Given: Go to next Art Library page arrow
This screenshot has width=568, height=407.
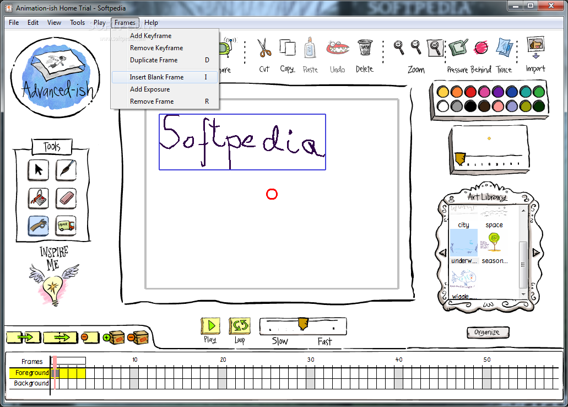Looking at the screenshot, I should coord(536,253).
